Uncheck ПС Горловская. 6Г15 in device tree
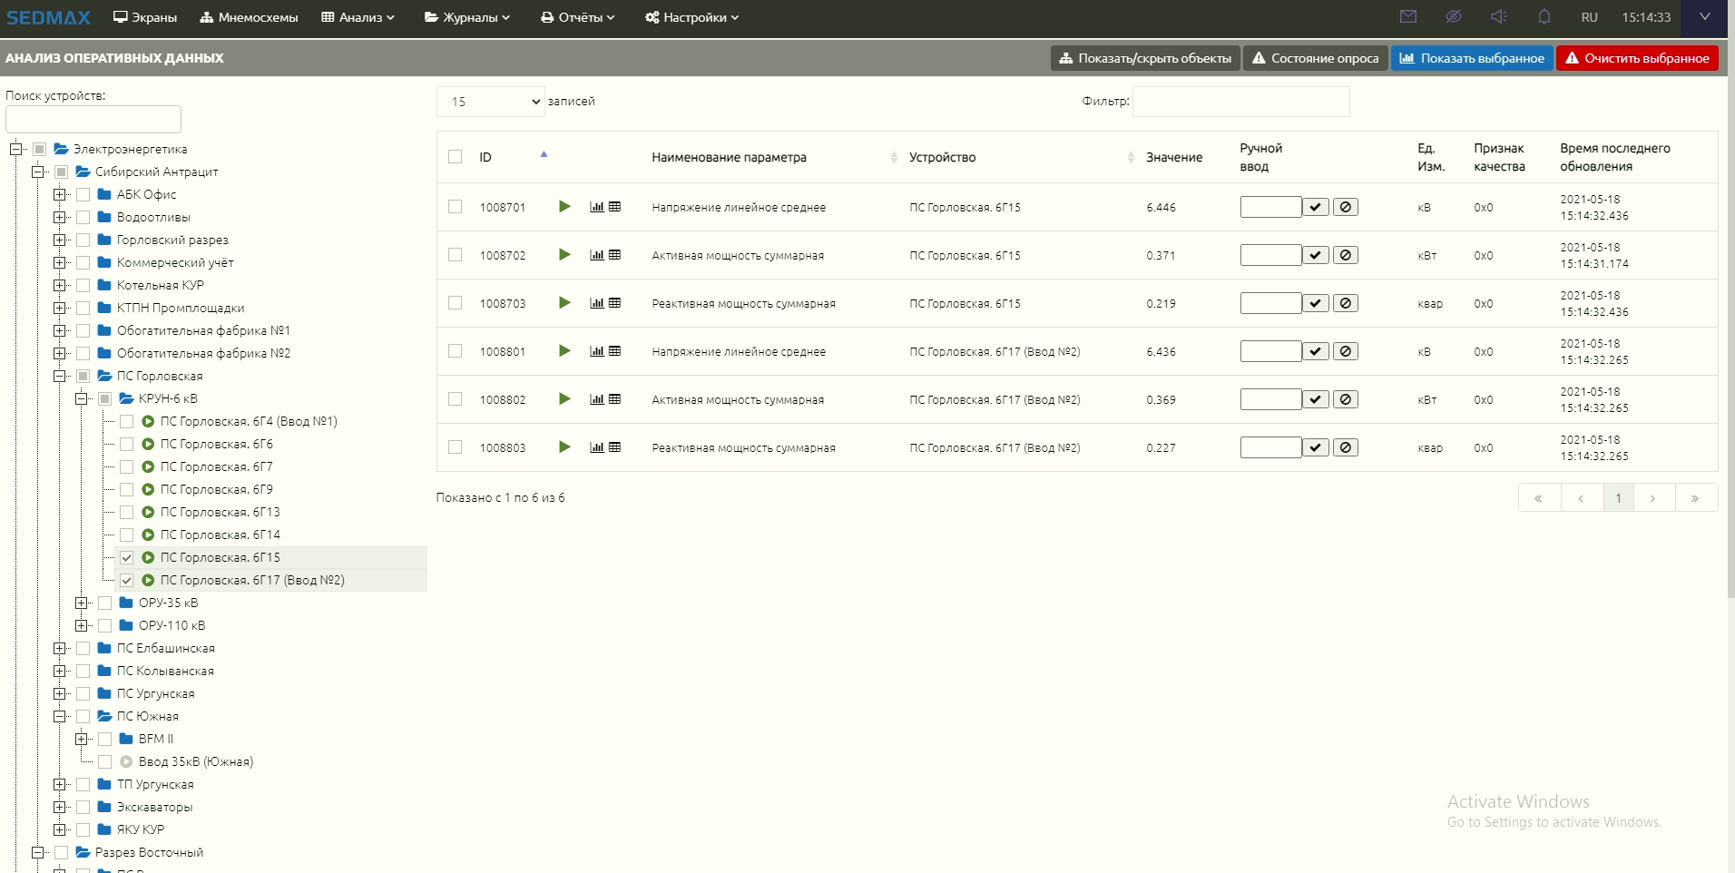This screenshot has height=873, width=1735. tap(127, 558)
